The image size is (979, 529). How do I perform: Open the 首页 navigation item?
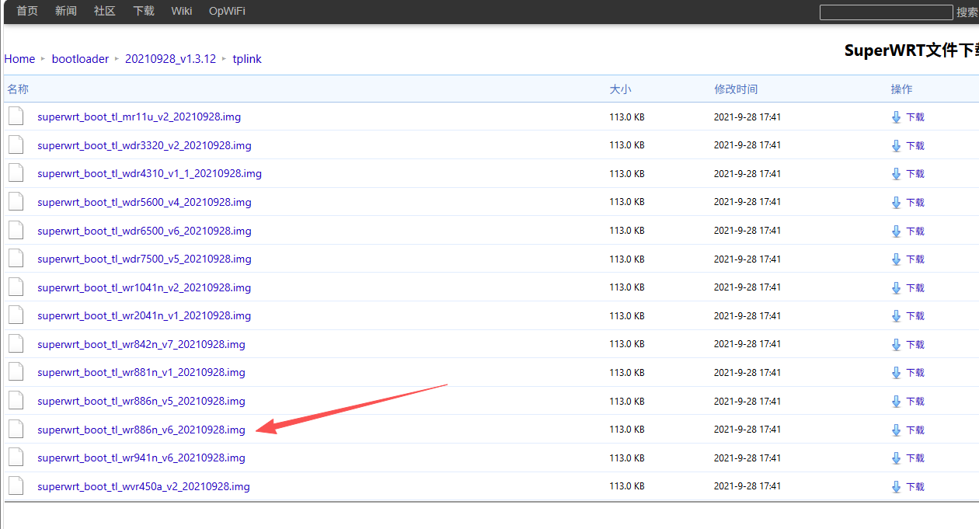click(27, 11)
